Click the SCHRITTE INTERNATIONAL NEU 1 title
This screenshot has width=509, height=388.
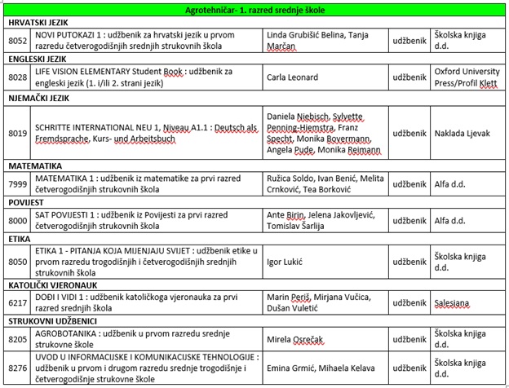click(146, 133)
